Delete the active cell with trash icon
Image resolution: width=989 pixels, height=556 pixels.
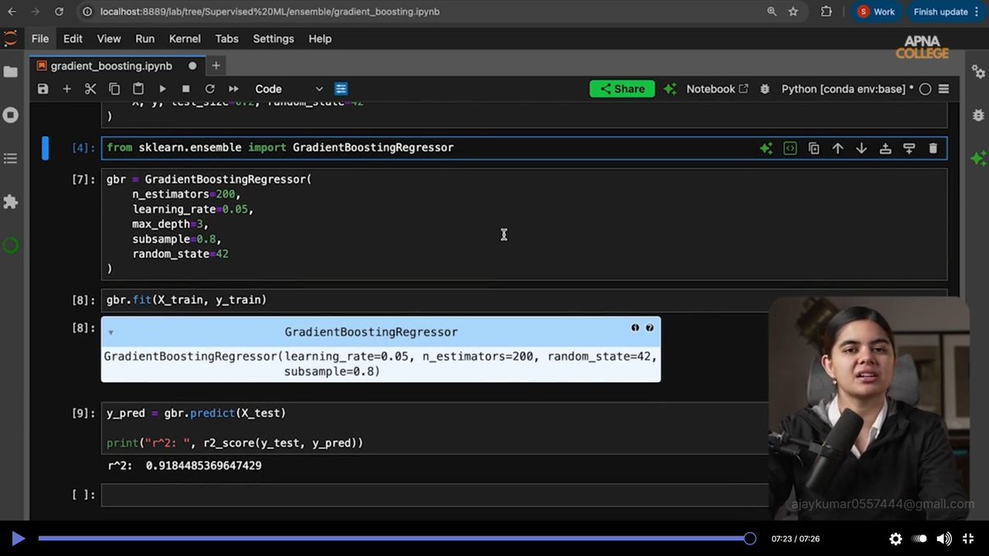click(933, 148)
